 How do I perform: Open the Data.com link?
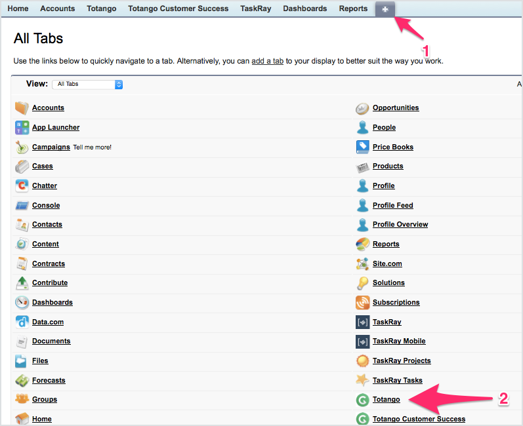48,322
